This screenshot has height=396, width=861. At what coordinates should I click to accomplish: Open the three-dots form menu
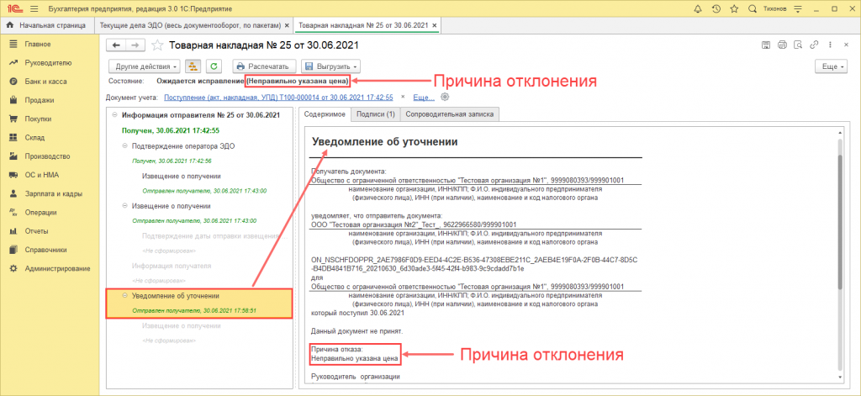coord(830,45)
